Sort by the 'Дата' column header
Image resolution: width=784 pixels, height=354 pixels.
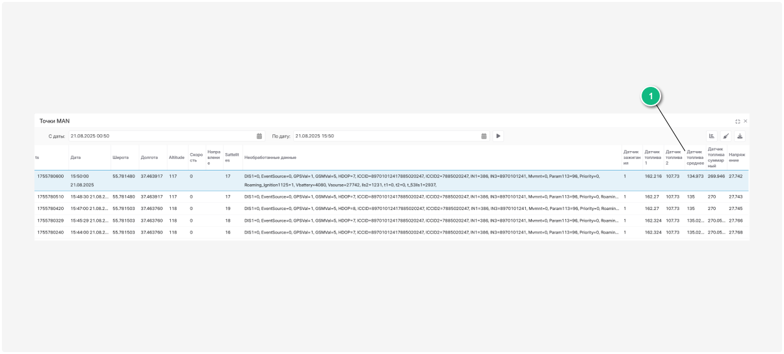tap(89, 158)
